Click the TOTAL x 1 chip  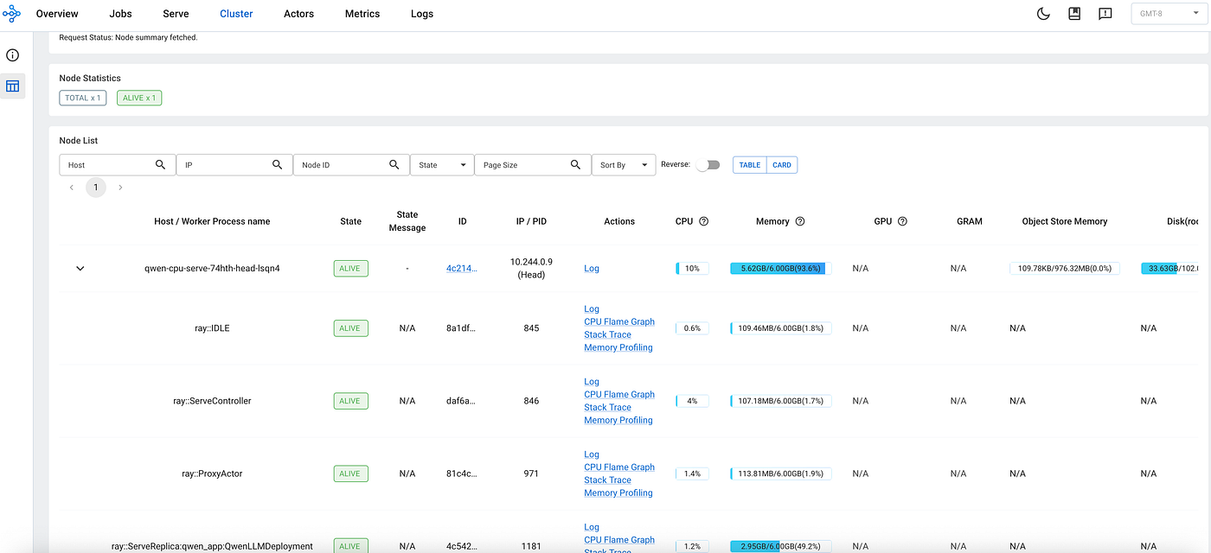coord(83,98)
